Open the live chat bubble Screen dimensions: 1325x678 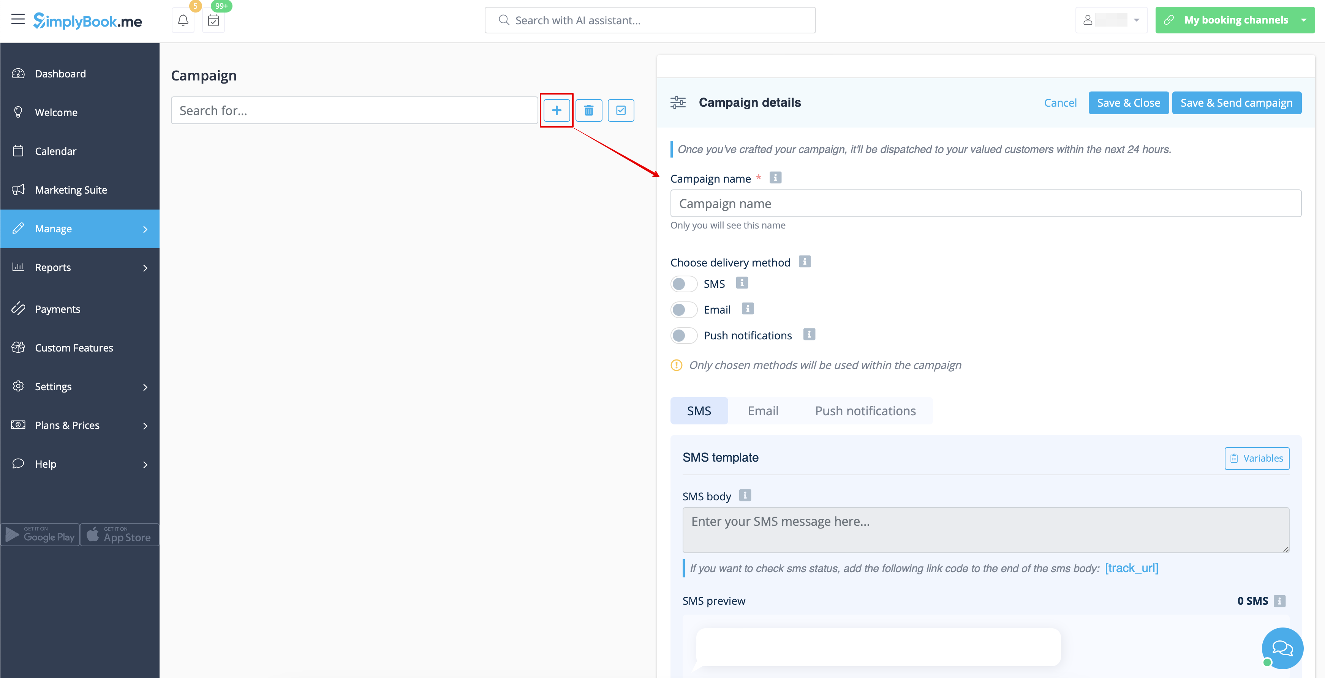coord(1282,648)
